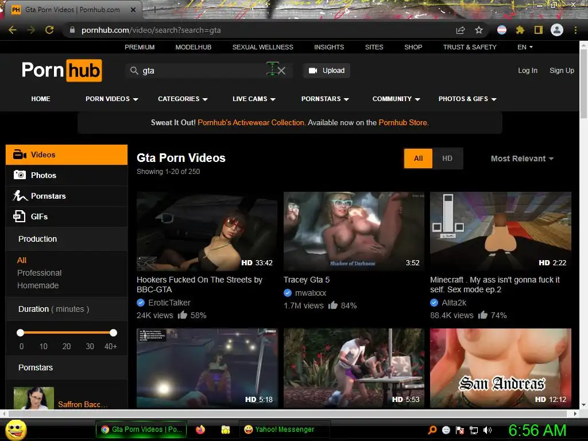Reload the page with the refresh icon
The height and width of the screenshot is (441, 588).
(49, 30)
